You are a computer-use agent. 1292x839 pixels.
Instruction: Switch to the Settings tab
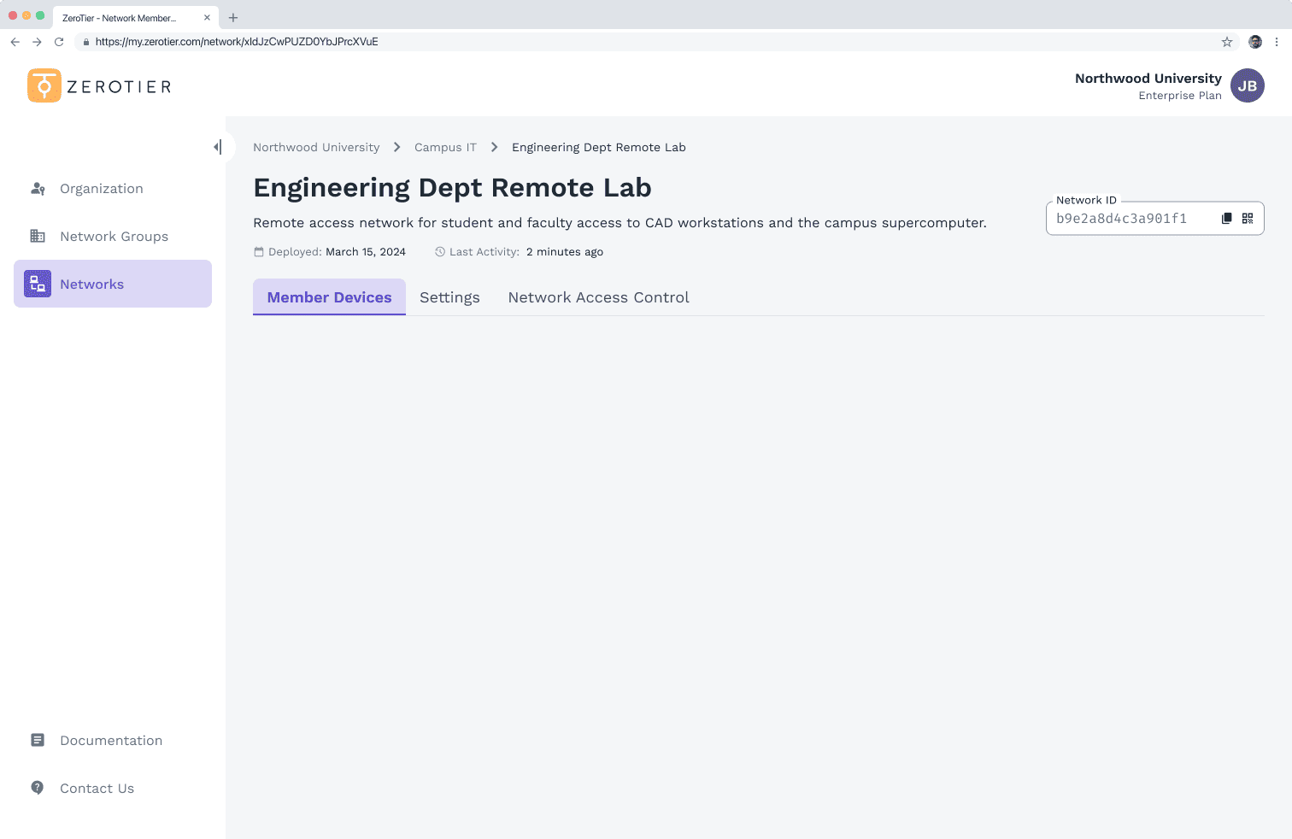[449, 297]
